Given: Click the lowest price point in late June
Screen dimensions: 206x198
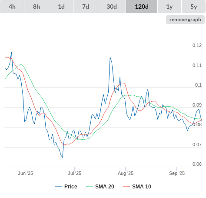Looking at the screenshot, I should [x=63, y=158].
